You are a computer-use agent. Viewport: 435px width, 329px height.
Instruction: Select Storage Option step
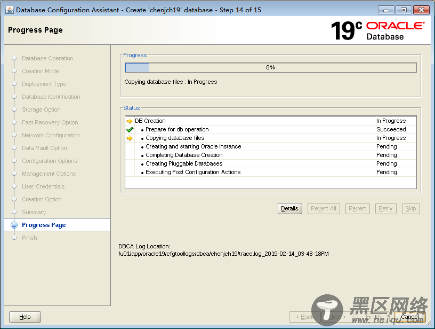(42, 109)
